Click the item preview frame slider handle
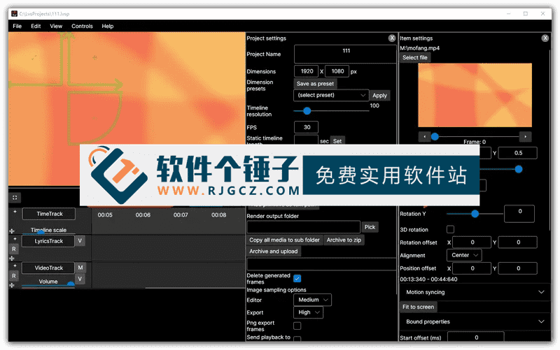This screenshot has height=350, width=560. [435, 136]
